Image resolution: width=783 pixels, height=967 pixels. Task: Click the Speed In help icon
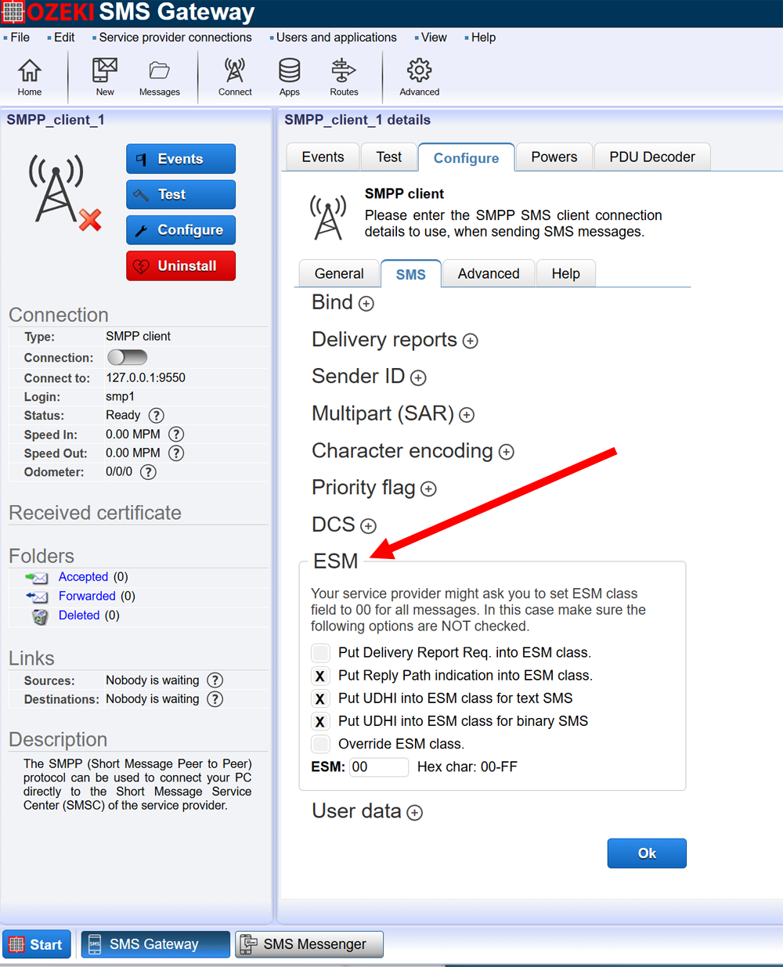(177, 435)
